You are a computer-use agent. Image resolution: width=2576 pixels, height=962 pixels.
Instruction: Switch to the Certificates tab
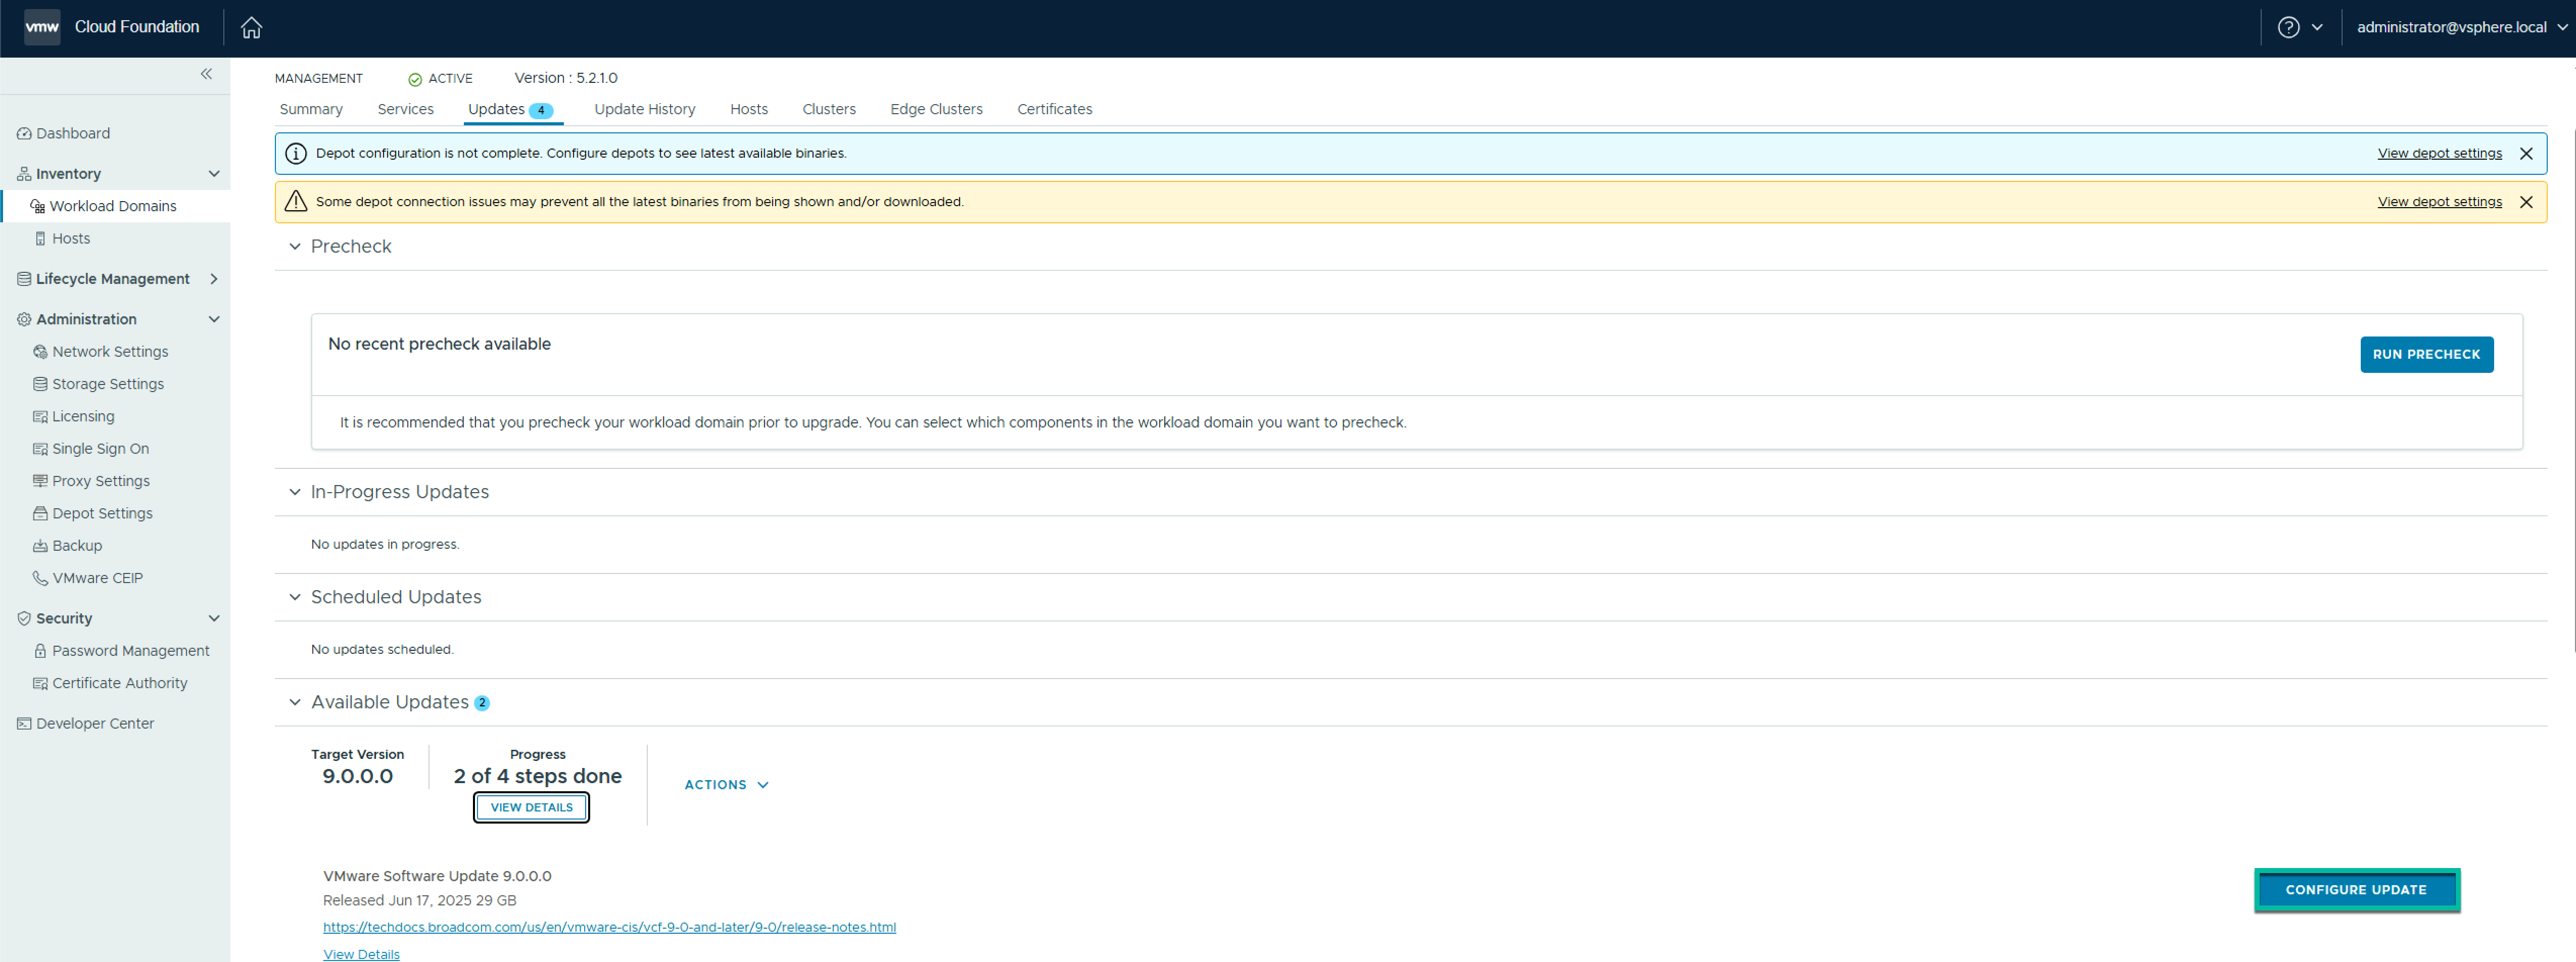pos(1054,110)
